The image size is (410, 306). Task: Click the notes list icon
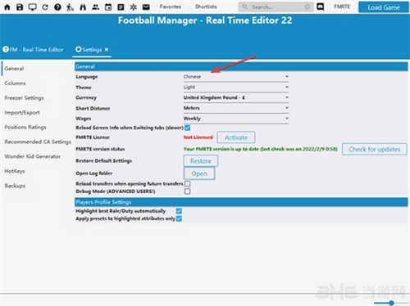[x=121, y=7]
